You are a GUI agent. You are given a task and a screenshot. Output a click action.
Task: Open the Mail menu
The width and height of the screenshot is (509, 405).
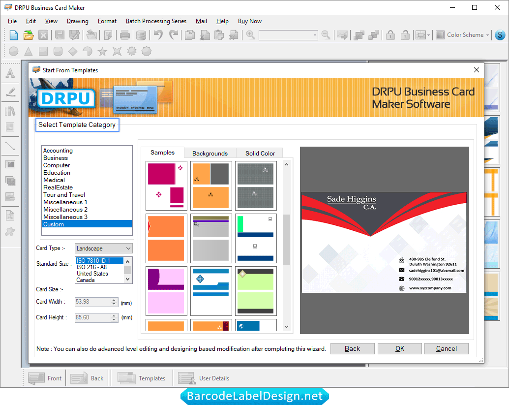point(201,21)
